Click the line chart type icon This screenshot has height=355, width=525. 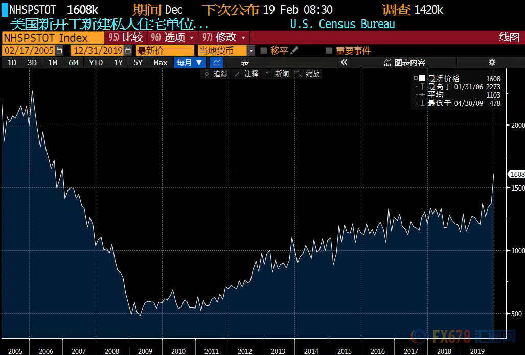click(216, 62)
